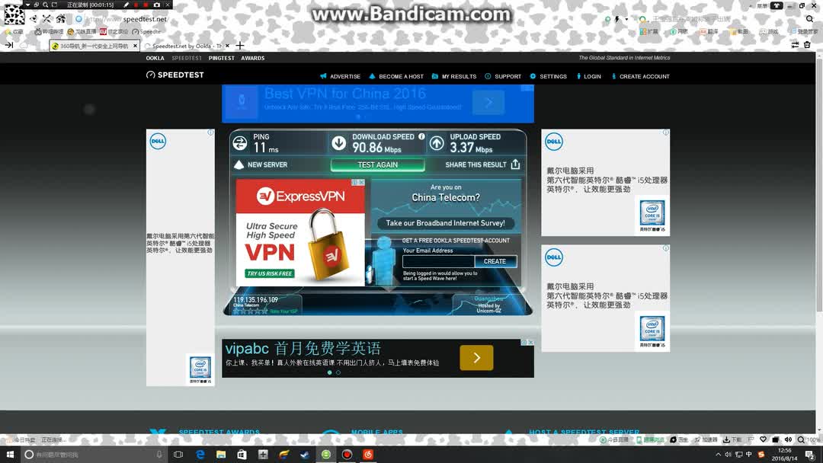Open the new tab with plus icon
The image size is (823, 463).
240,46
